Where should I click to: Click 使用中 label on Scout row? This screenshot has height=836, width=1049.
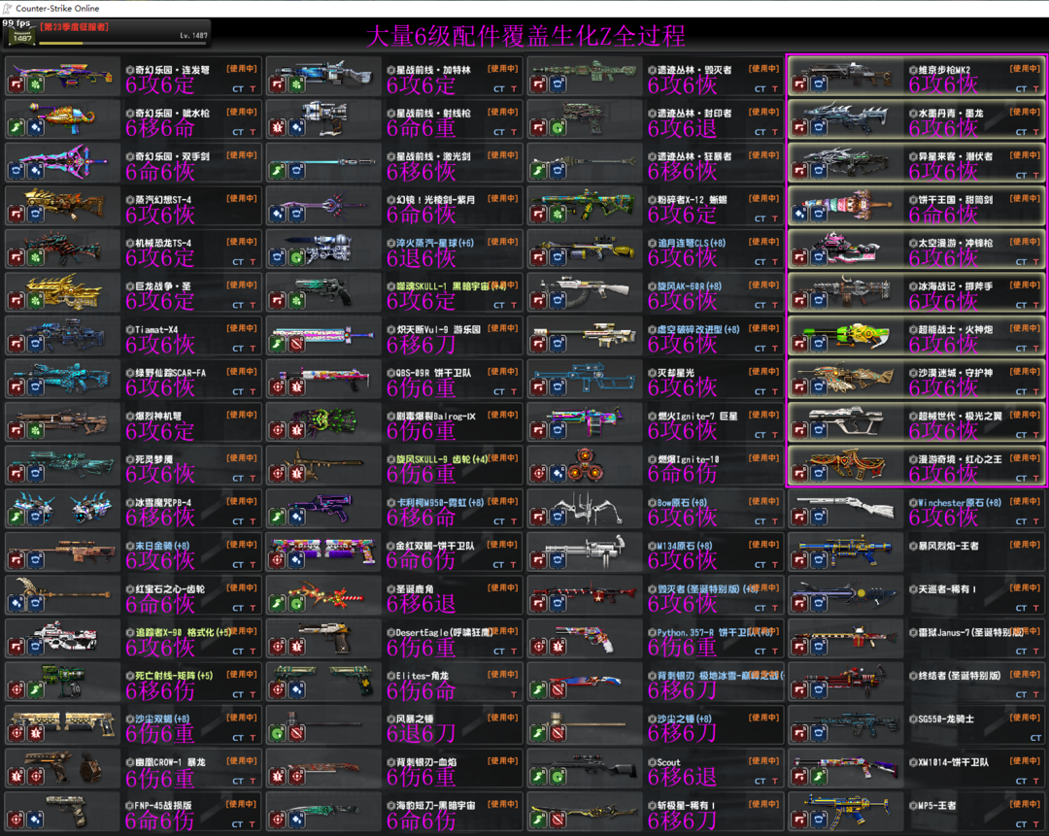point(764,761)
